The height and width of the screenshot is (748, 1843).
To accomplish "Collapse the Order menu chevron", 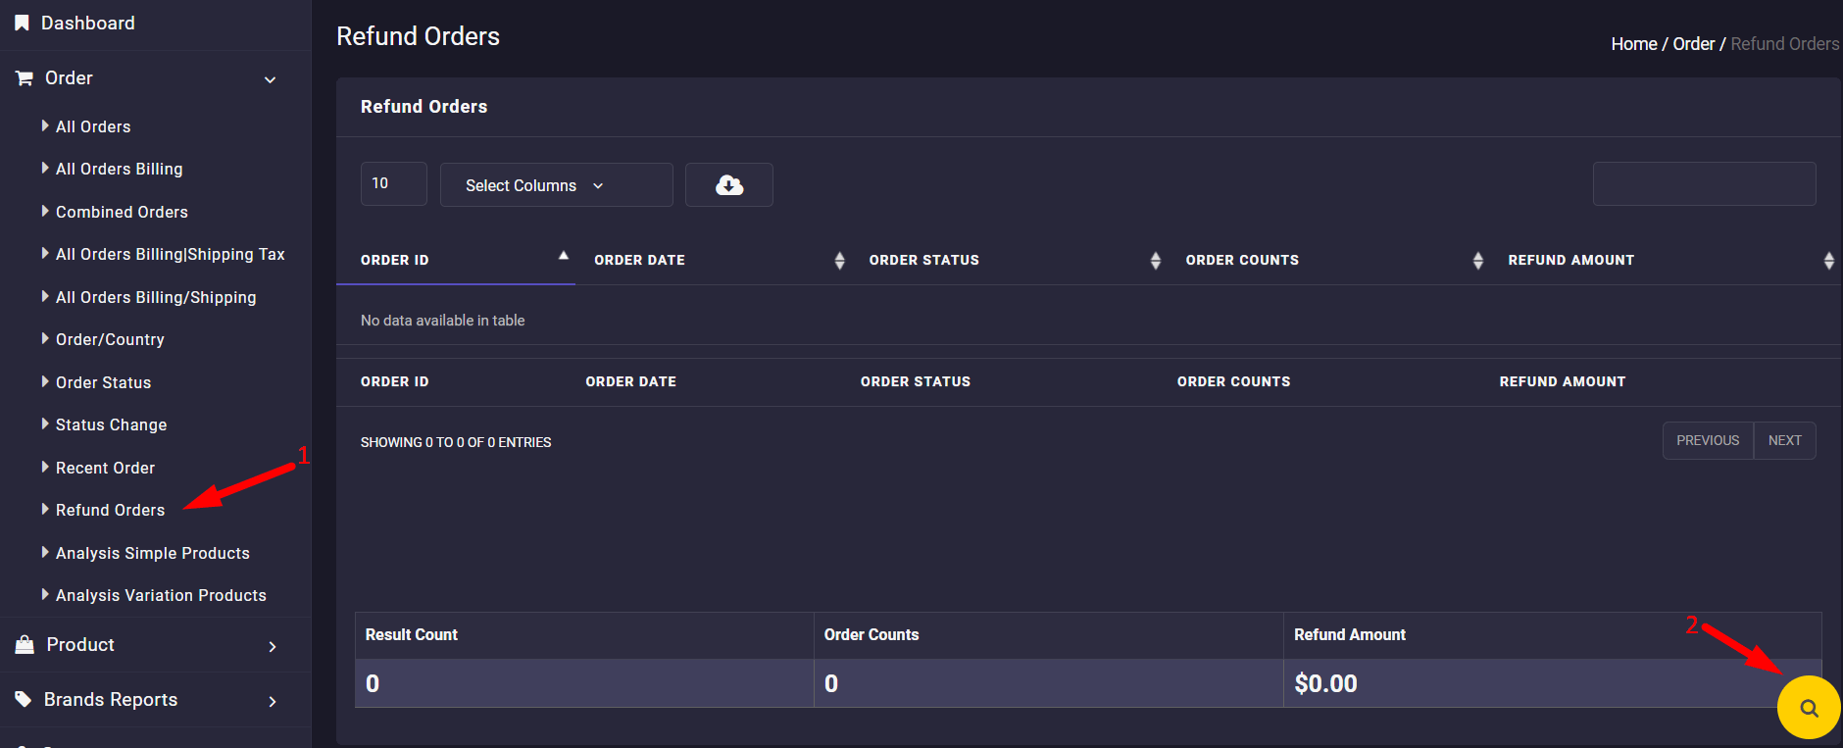I will click(x=271, y=79).
